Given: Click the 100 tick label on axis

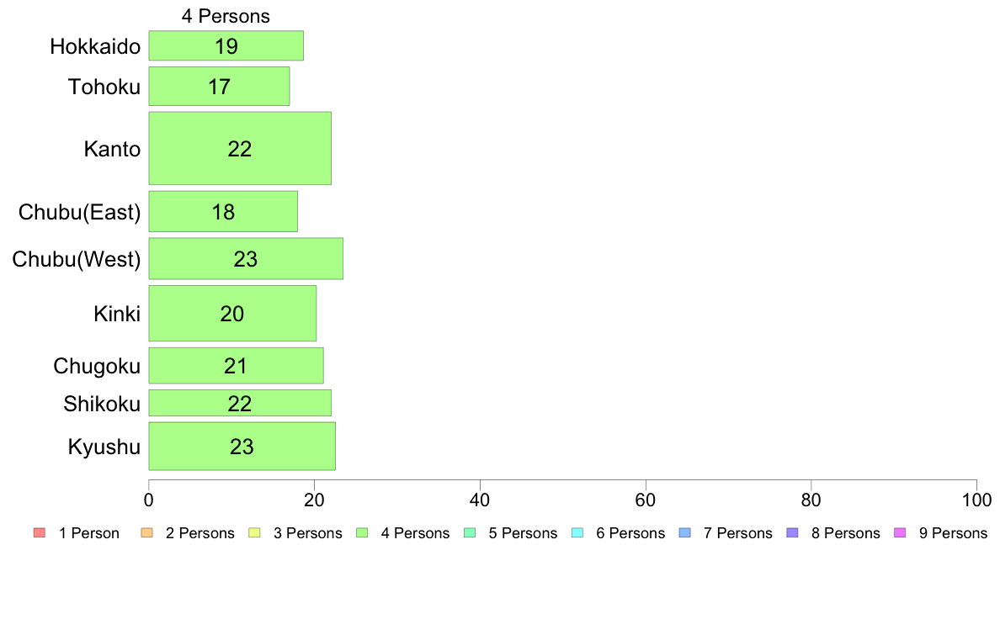Looking at the screenshot, I should click(976, 500).
